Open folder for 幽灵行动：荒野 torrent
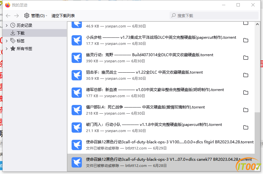Screen dimensions: 263x174 [x=246, y=58]
